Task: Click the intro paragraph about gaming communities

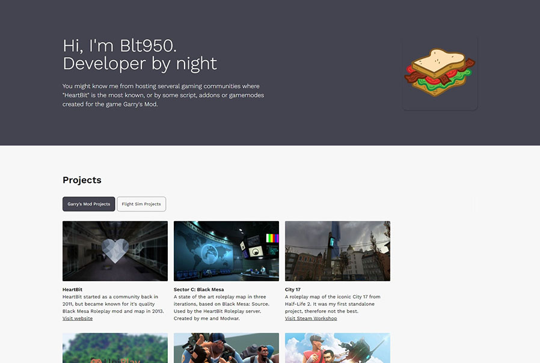Action: [163, 96]
